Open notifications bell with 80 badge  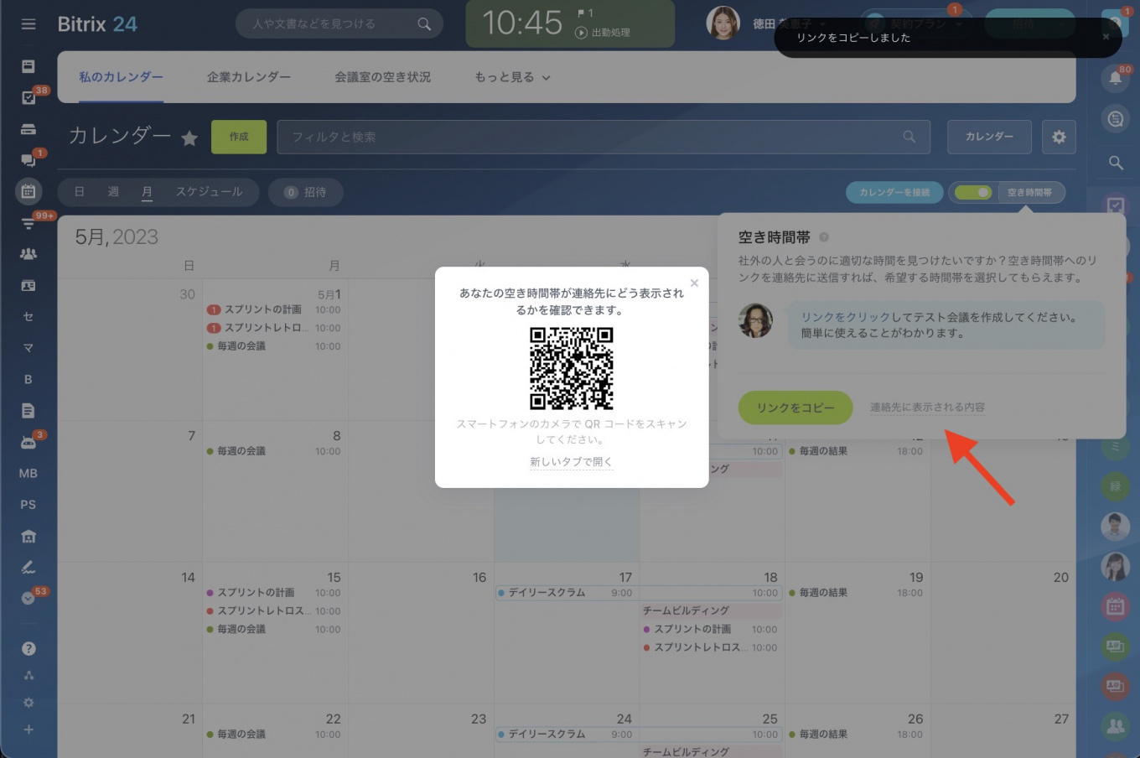1116,78
